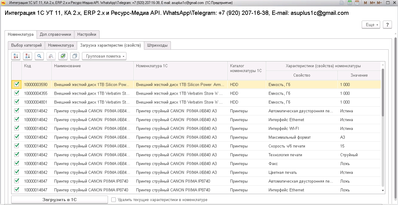Click the Значение column header

click(x=359, y=75)
